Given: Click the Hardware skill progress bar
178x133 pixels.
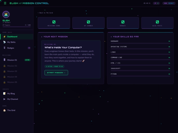Looking at the screenshot, I should coord(140,43).
